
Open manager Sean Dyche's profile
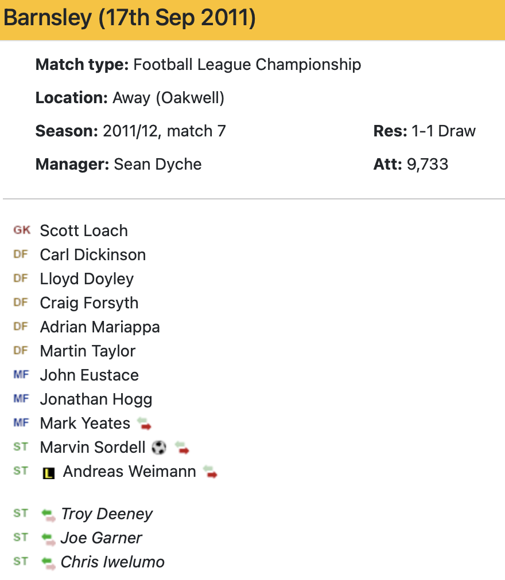click(158, 164)
